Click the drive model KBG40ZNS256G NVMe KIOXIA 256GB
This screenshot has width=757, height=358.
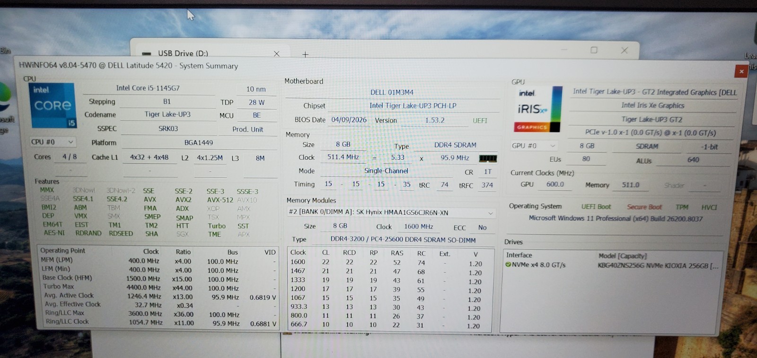658,266
